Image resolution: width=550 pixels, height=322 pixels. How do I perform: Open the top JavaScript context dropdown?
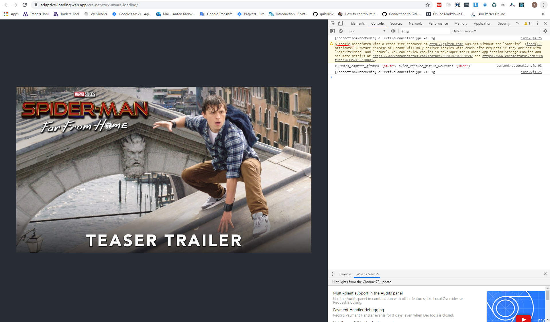click(x=367, y=31)
